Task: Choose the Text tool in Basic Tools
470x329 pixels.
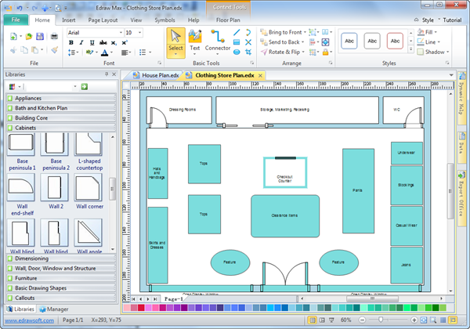Action: pos(195,41)
